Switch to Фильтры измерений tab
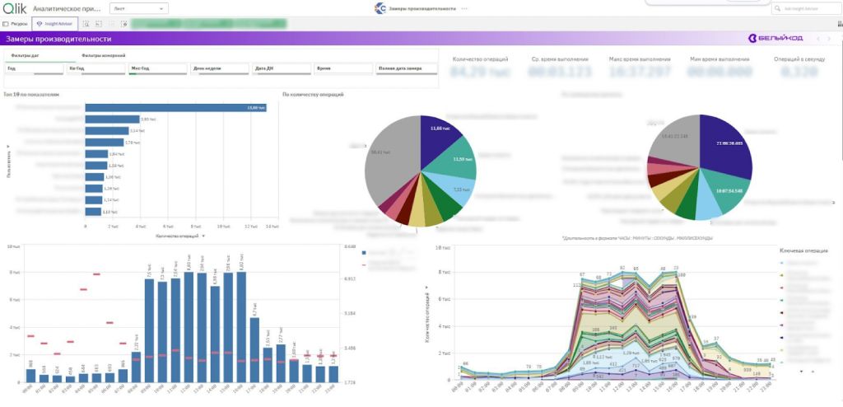Image resolution: width=843 pixels, height=407 pixels. click(103, 55)
